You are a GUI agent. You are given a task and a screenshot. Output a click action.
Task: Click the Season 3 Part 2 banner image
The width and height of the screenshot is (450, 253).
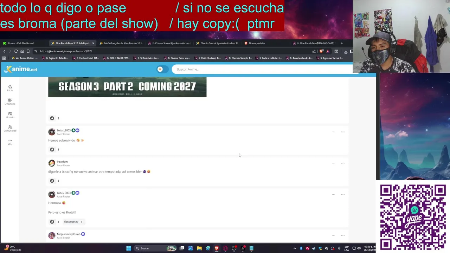pos(127,87)
